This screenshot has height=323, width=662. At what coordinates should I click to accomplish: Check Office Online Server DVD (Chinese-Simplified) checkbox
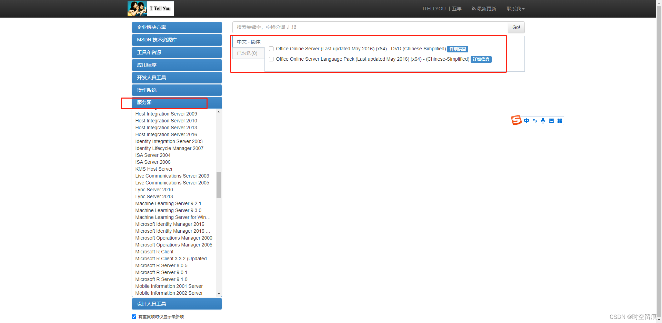coord(271,49)
